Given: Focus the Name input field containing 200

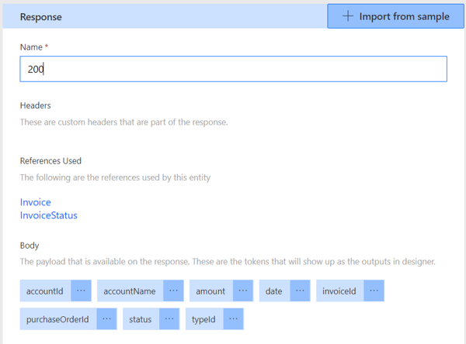Looking at the screenshot, I should pyautogui.click(x=233, y=69).
